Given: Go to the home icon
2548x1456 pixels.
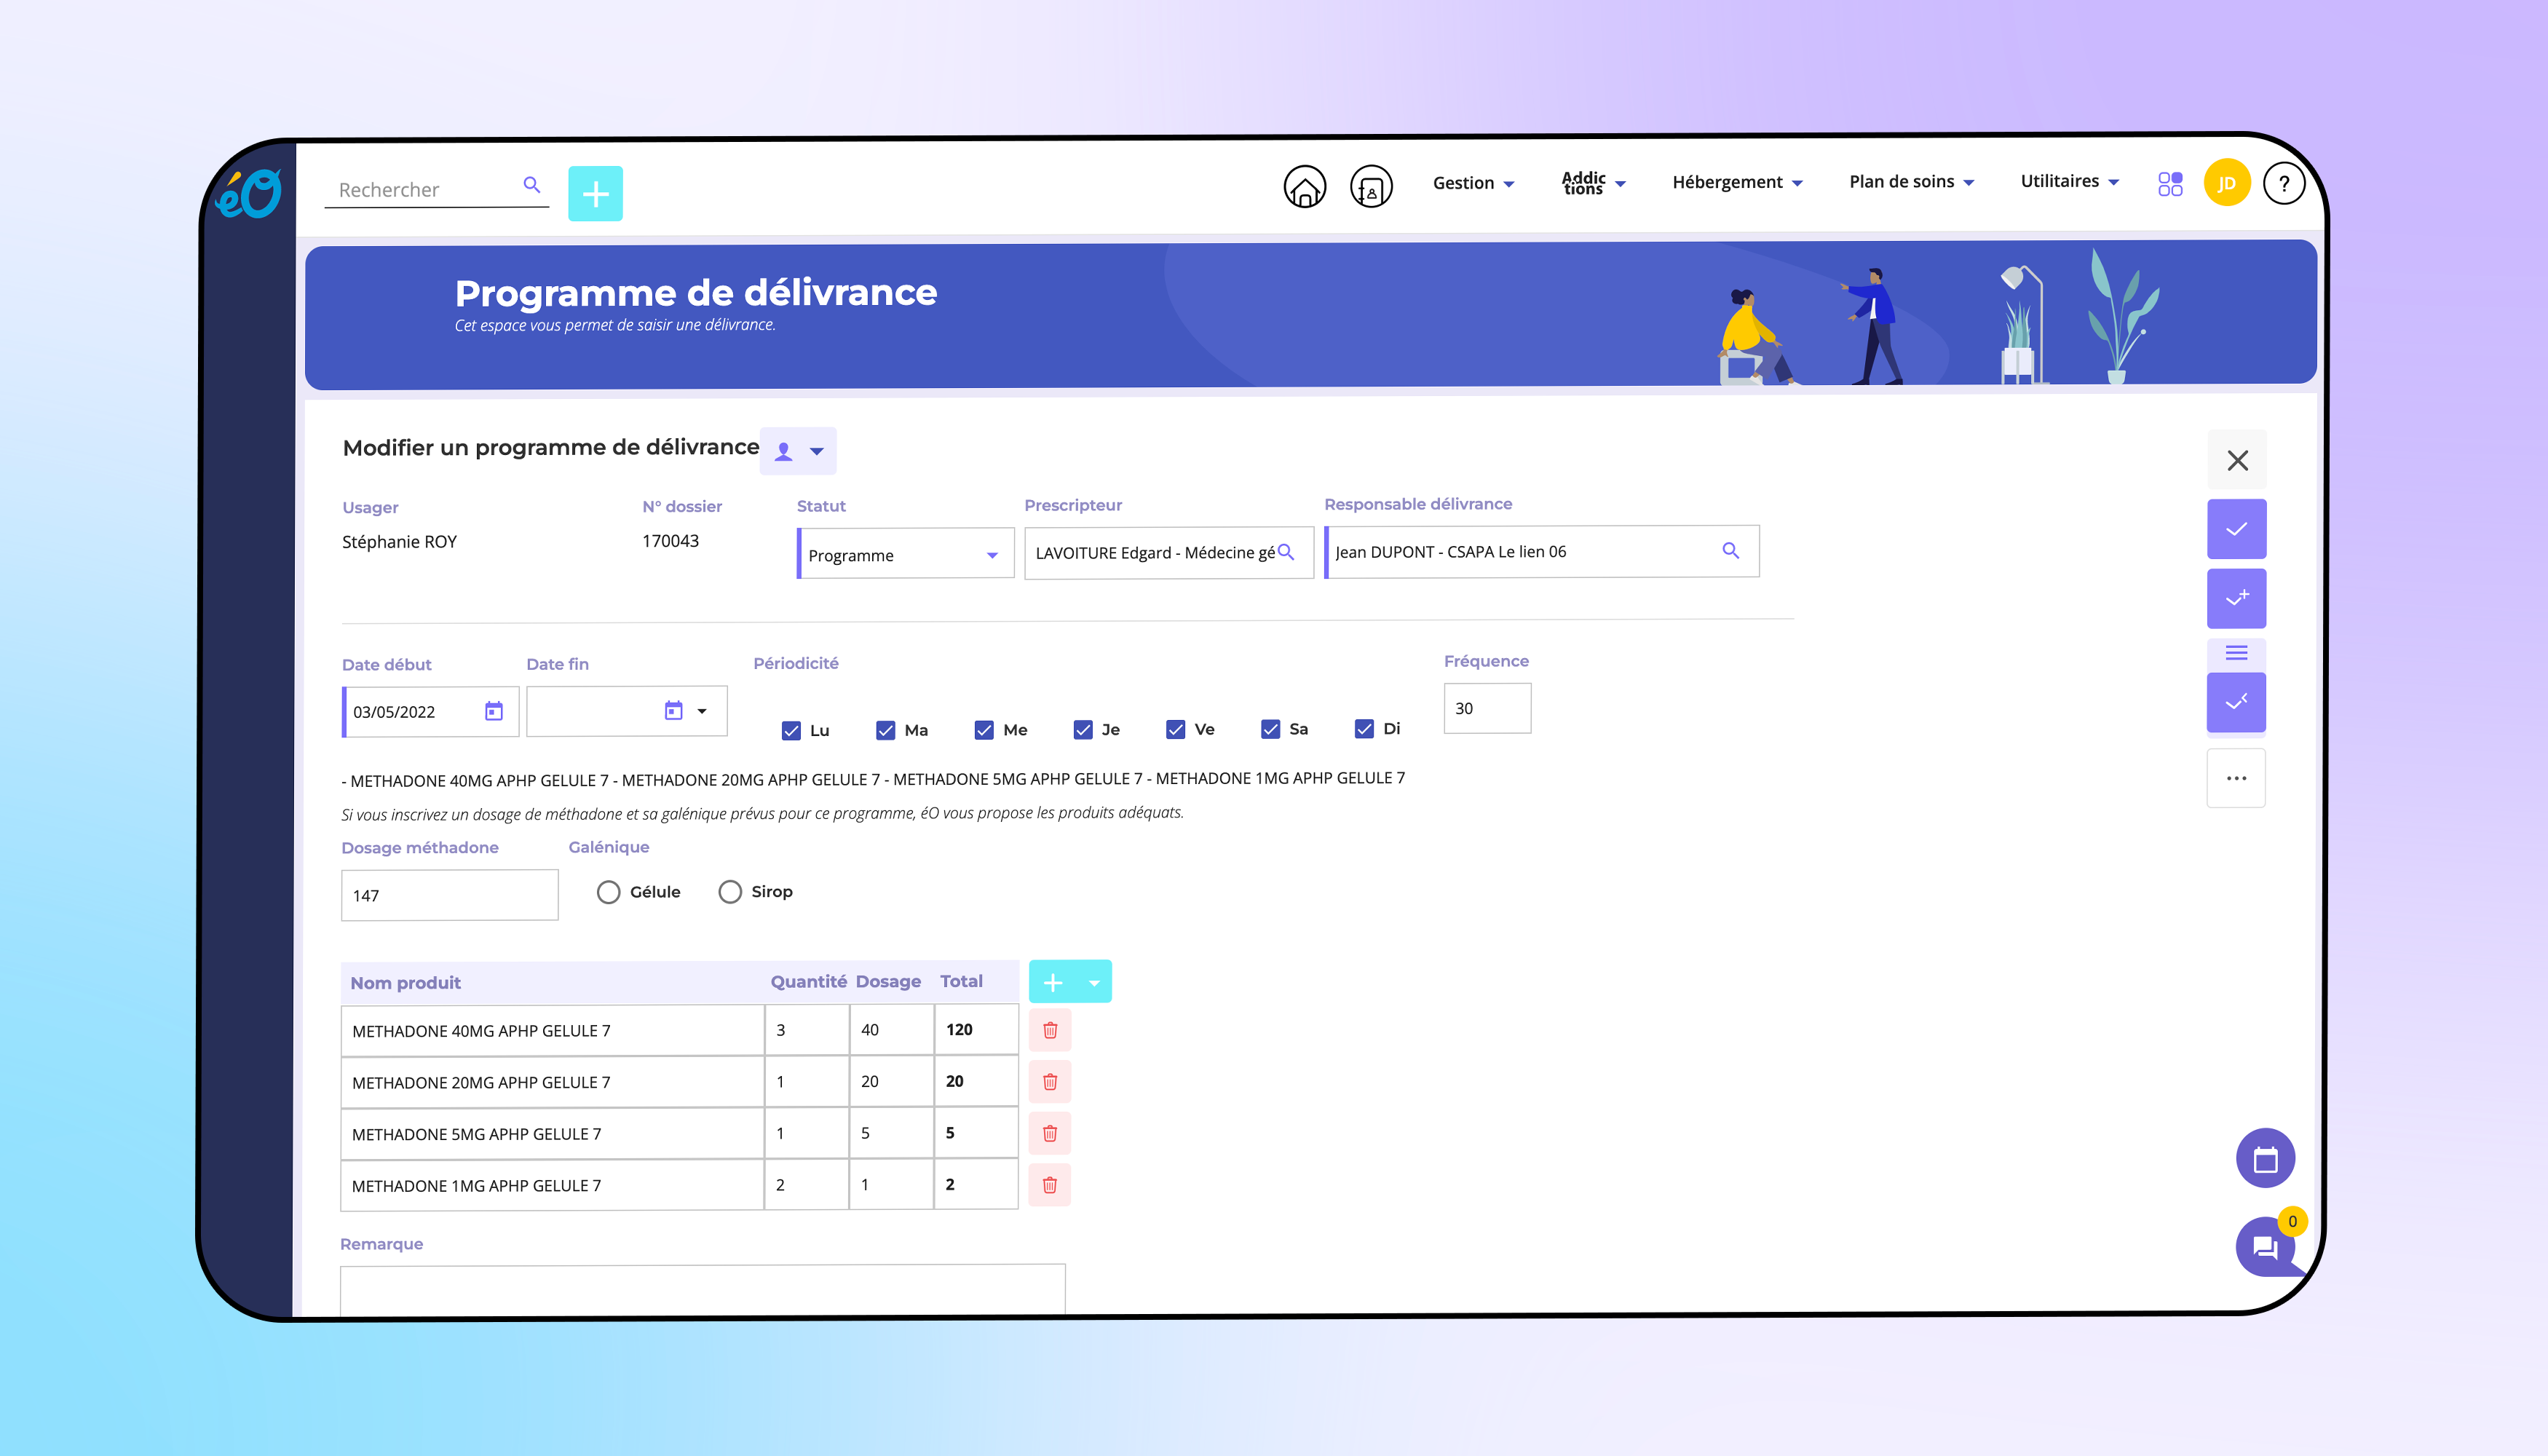Looking at the screenshot, I should point(1304,186).
